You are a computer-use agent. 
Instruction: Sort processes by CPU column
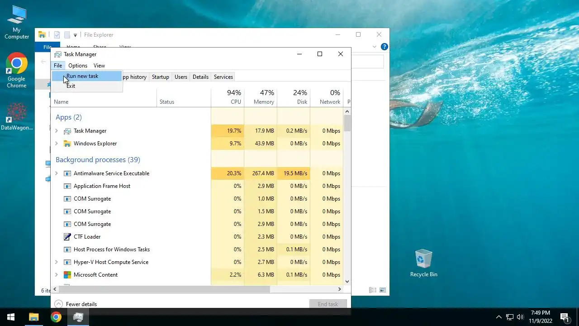click(228, 97)
